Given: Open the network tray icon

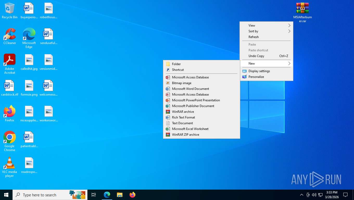Looking at the screenshot, I should [320, 195].
